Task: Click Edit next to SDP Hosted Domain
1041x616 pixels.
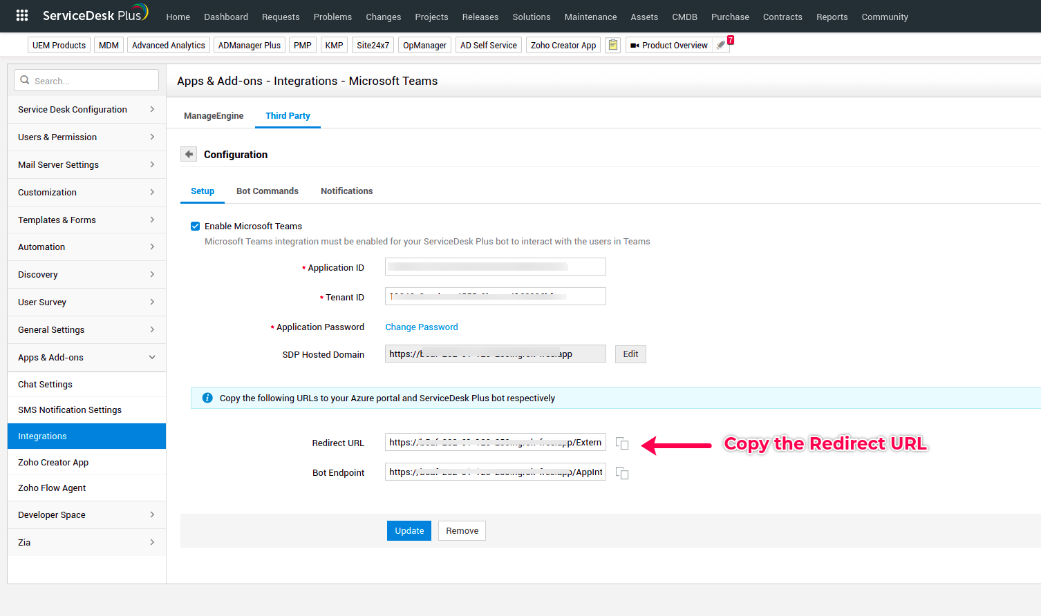Action: point(630,354)
